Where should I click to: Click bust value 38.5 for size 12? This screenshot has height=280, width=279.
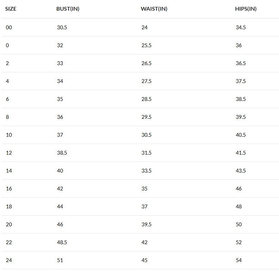click(x=62, y=153)
